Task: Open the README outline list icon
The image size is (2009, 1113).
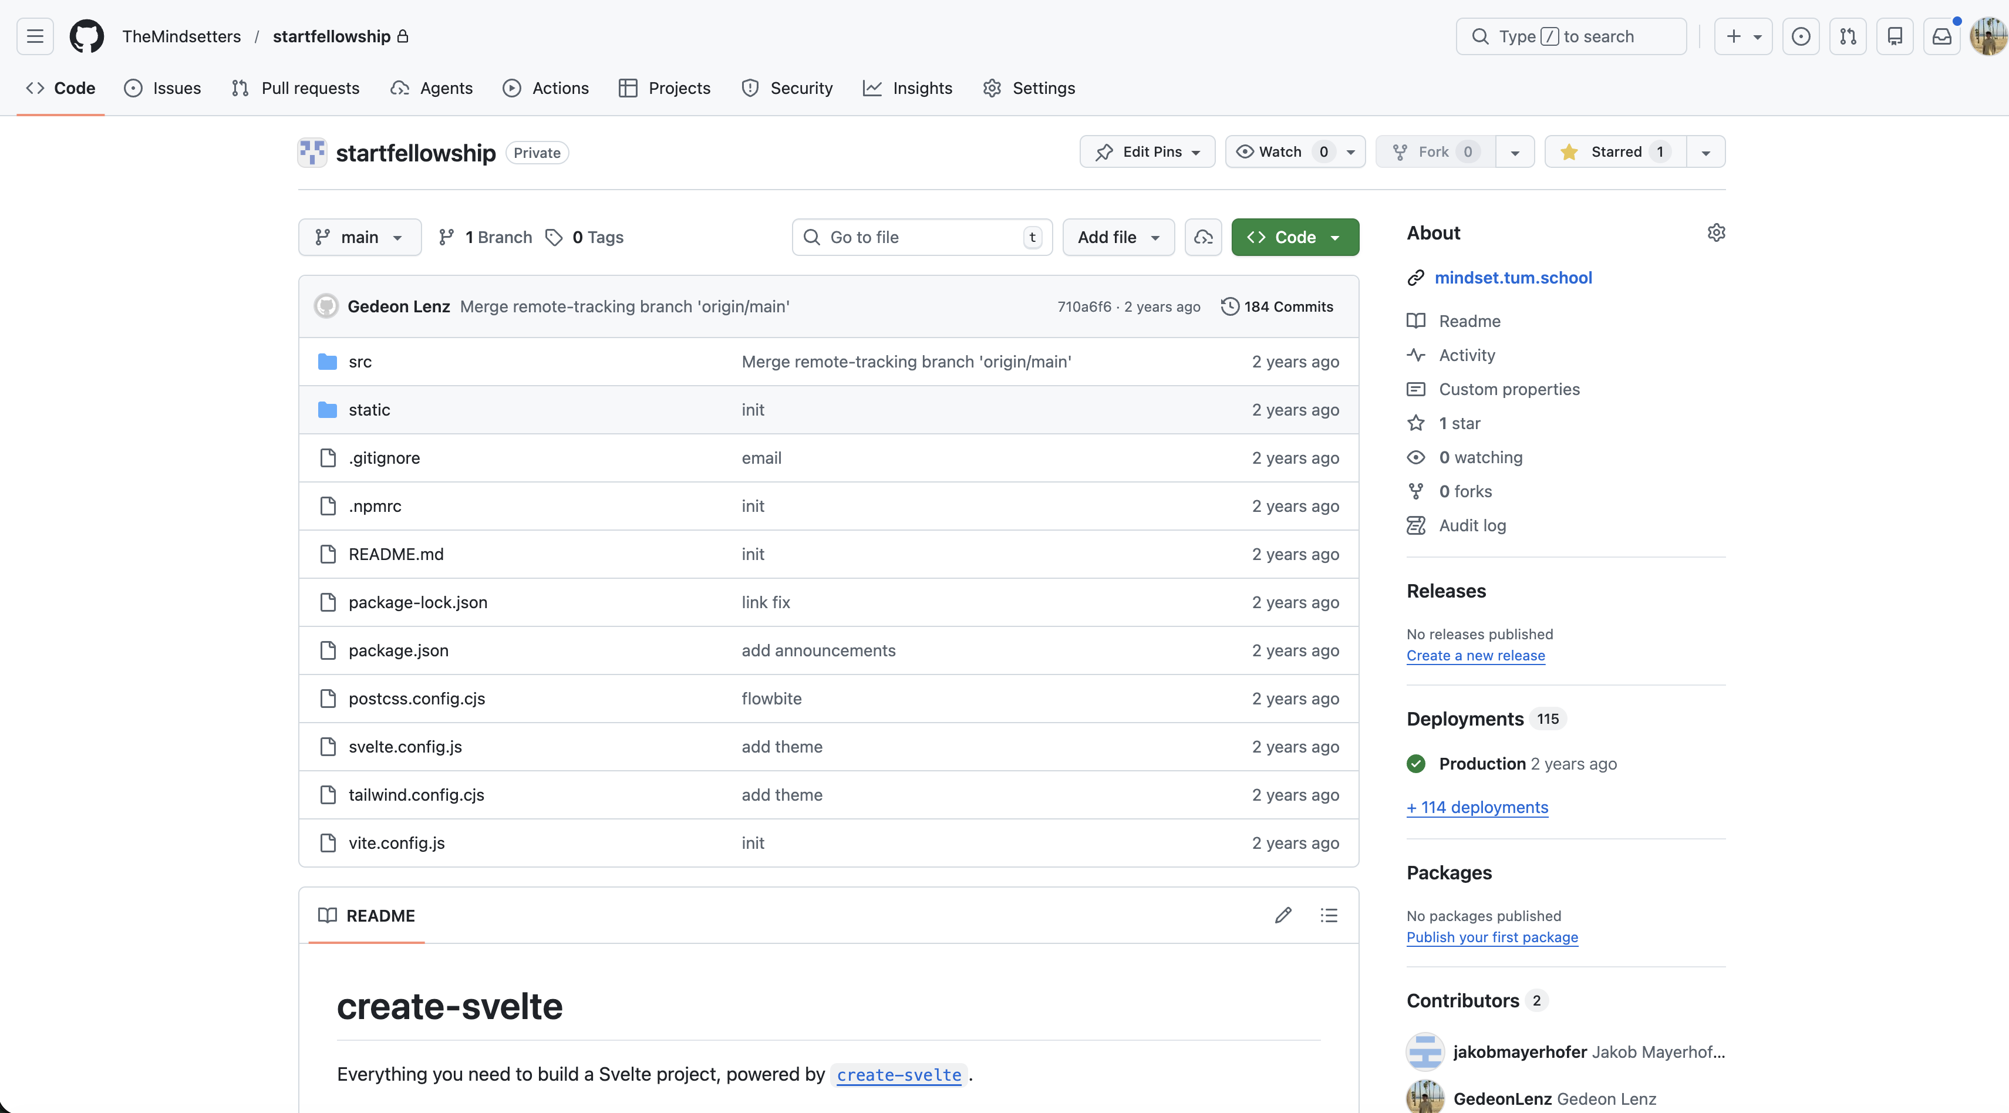Action: (x=1329, y=915)
